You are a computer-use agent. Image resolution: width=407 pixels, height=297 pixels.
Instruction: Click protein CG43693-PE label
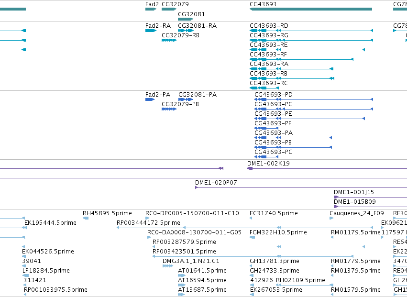pos(273,114)
